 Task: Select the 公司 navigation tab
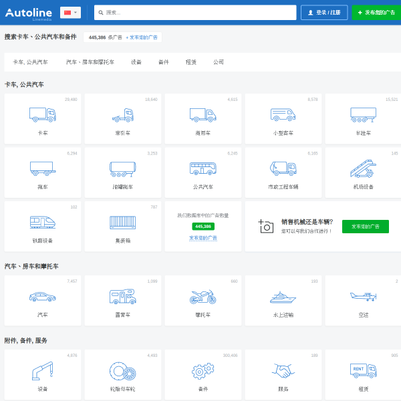point(219,62)
